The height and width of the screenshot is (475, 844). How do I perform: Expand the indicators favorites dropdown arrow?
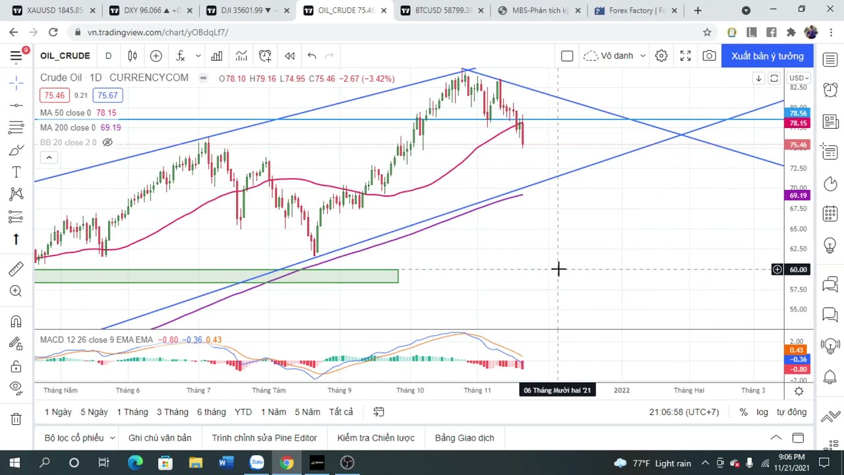click(198, 56)
